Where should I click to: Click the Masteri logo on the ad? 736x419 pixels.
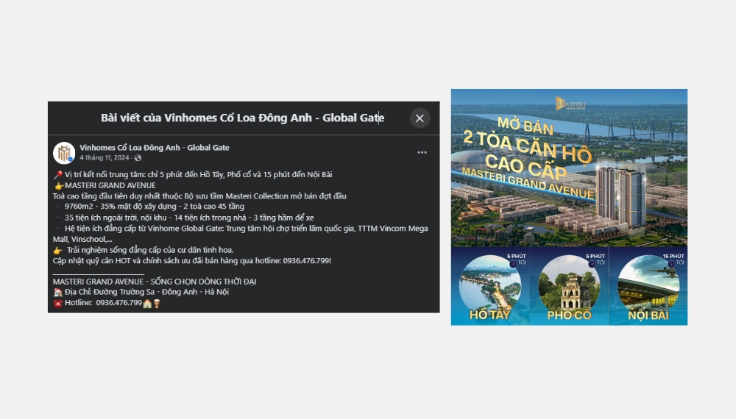tap(570, 103)
